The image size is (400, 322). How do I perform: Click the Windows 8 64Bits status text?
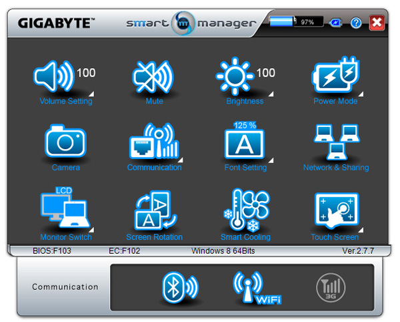point(223,251)
